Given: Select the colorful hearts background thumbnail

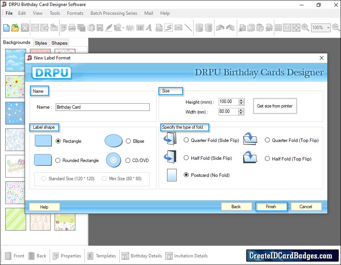Looking at the screenshot, I should point(15,193).
